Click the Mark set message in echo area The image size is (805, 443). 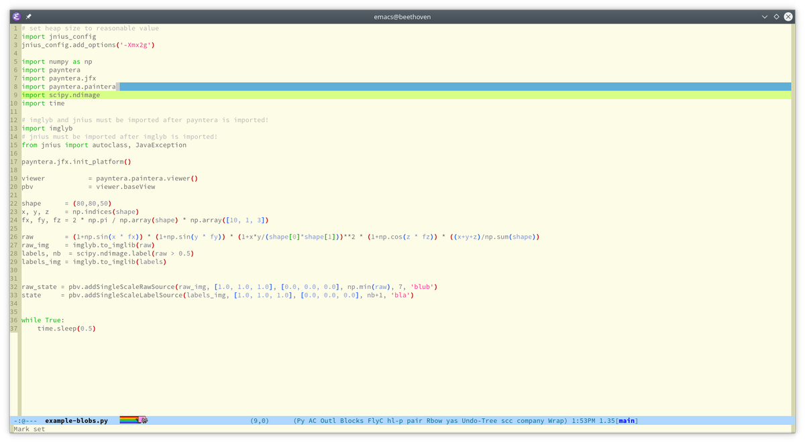pyautogui.click(x=30, y=429)
